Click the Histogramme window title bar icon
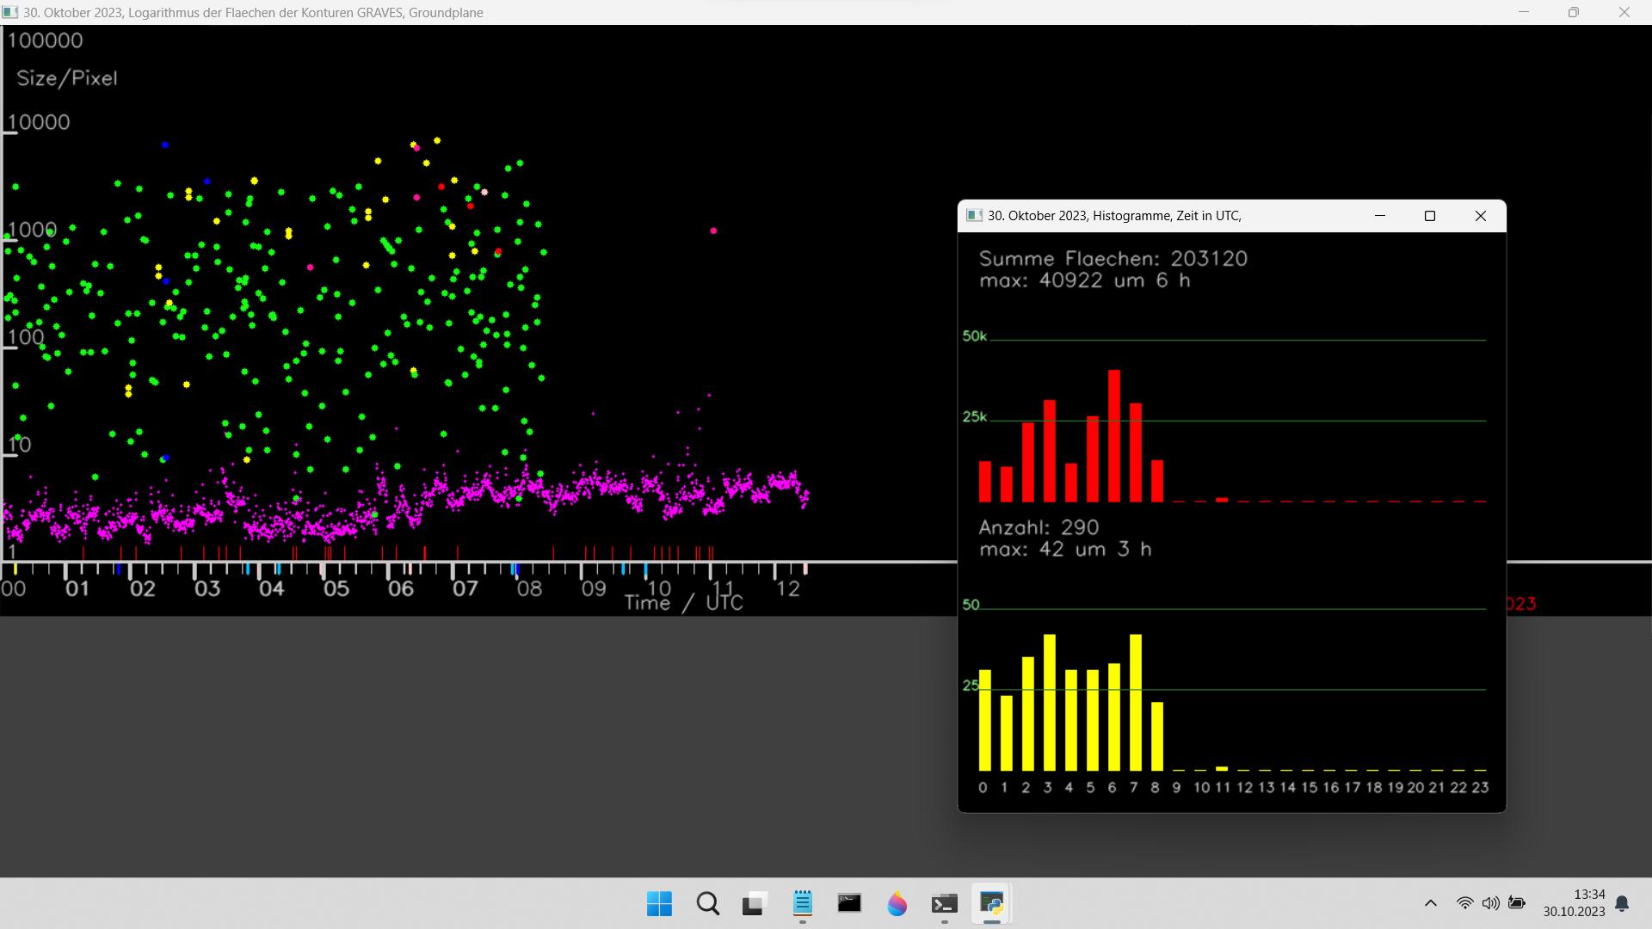This screenshot has height=929, width=1652. point(974,216)
